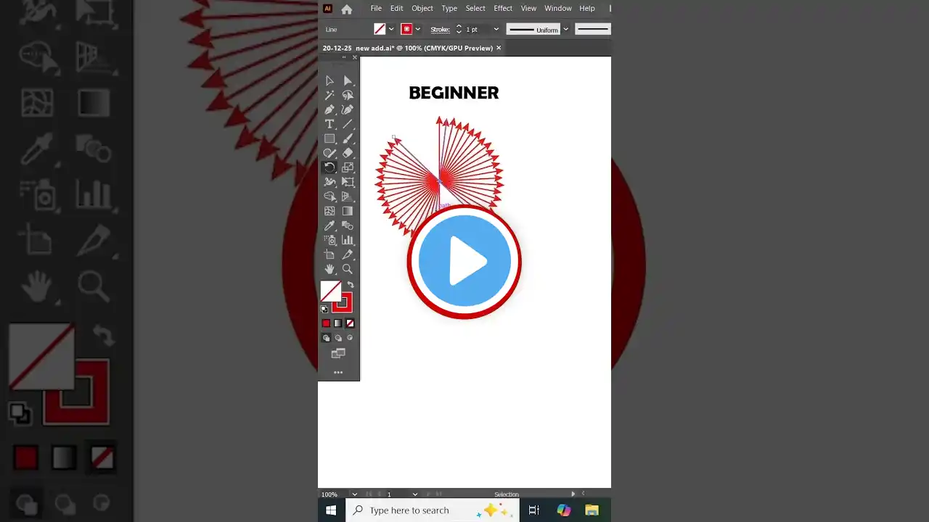Activate the Hand tool
The height and width of the screenshot is (522, 929).
[330, 269]
